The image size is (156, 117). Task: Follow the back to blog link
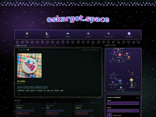coord(21,45)
